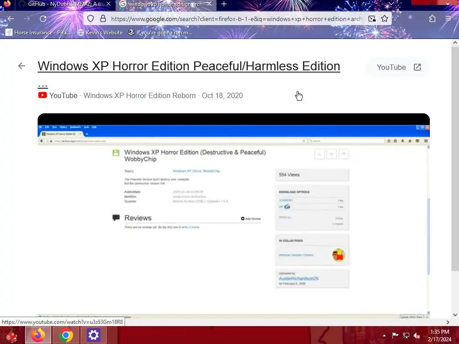
Task: Click Firefox icon in taskbar
Action: click(39, 335)
